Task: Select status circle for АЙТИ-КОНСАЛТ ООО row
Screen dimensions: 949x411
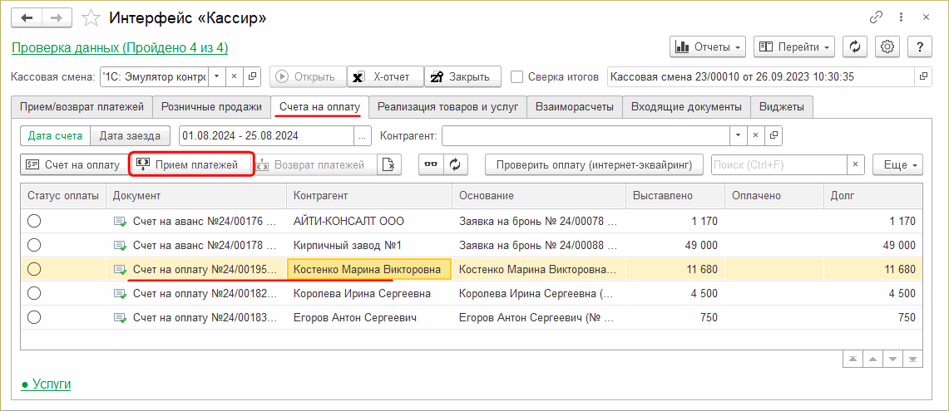Action: 34,221
